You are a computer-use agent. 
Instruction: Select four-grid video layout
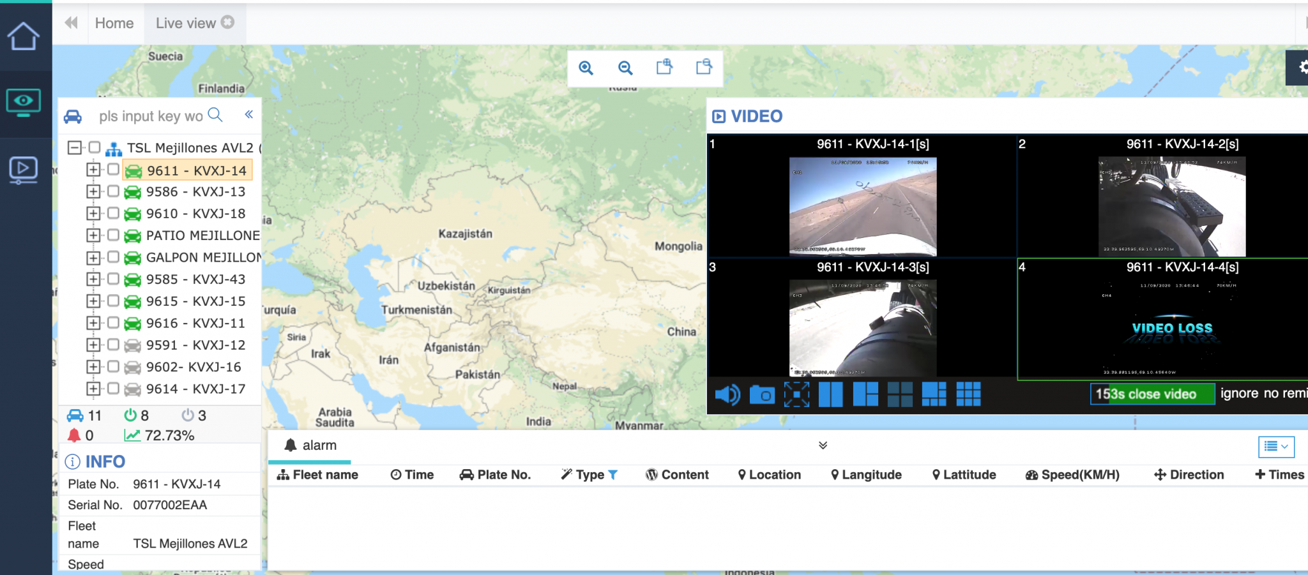click(x=900, y=394)
